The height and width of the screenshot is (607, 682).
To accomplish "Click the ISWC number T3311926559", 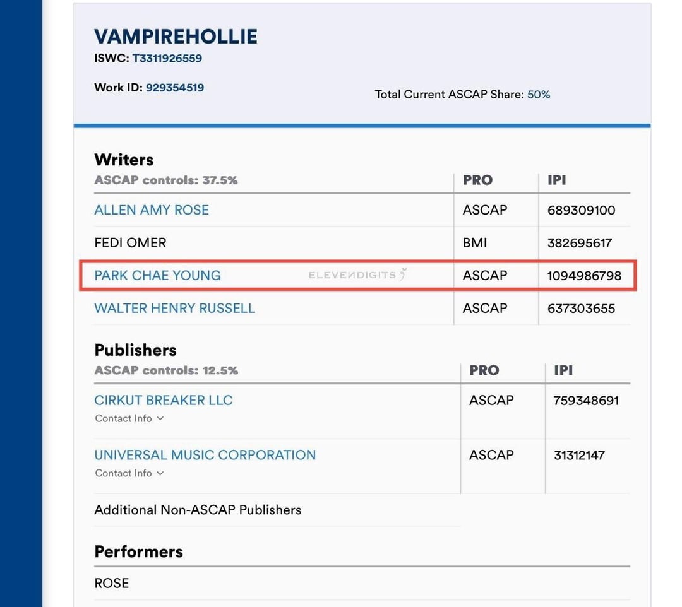I will click(167, 58).
